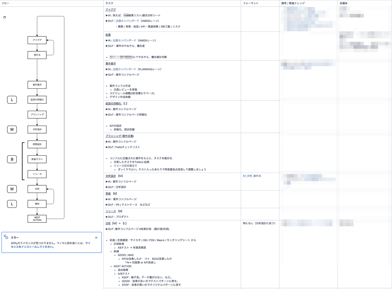Click the ABテスト → 有意差確認 bullet
Screen dimensions: 392x289
(x=132, y=248)
